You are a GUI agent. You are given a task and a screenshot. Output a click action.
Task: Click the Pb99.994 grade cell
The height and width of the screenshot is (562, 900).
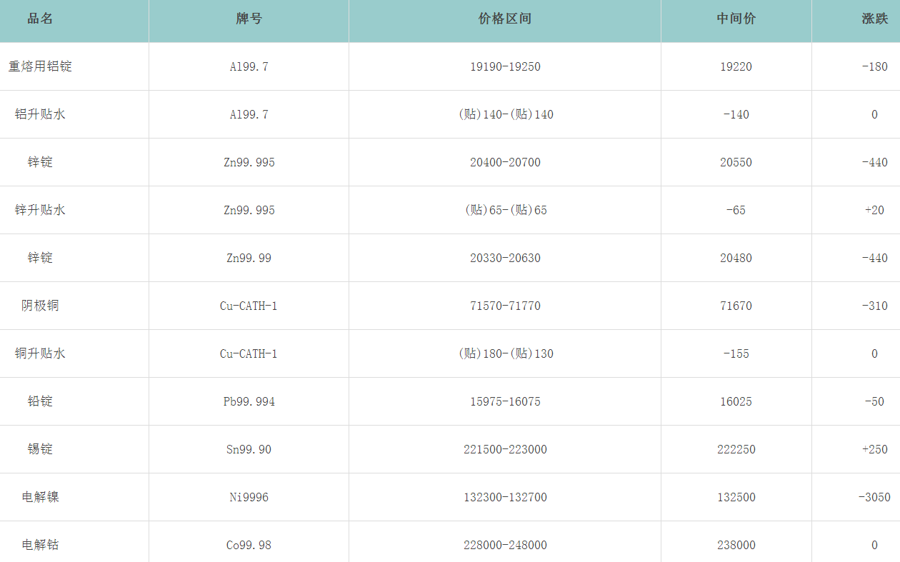pos(249,401)
